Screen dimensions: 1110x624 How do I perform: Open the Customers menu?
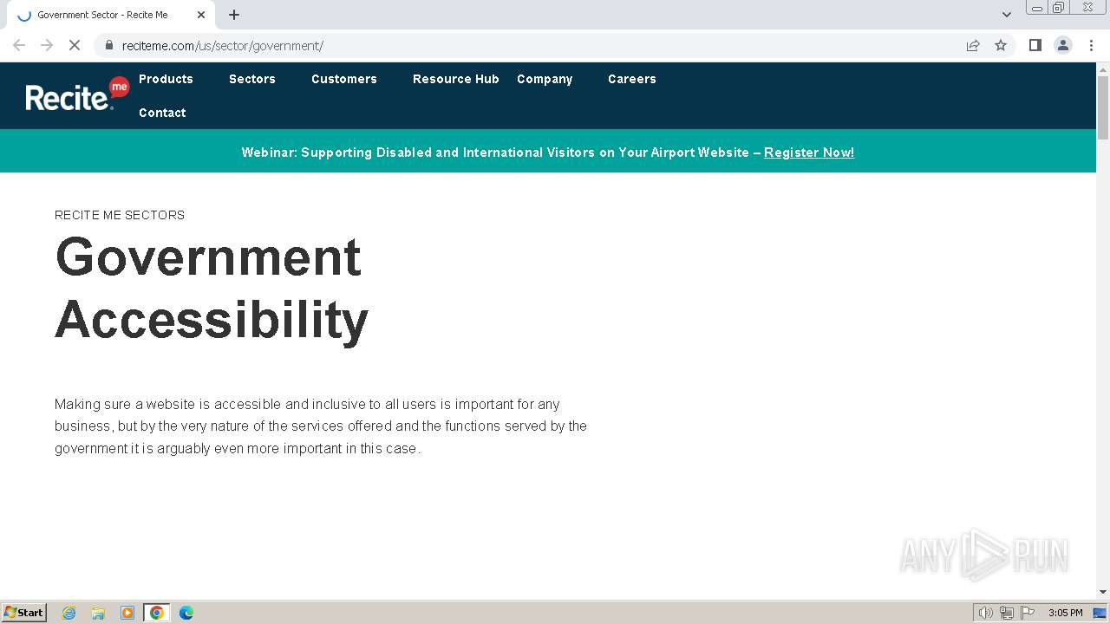[x=344, y=79]
